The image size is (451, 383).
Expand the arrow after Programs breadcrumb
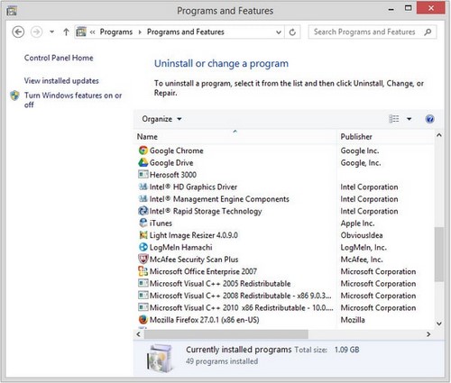pos(140,32)
